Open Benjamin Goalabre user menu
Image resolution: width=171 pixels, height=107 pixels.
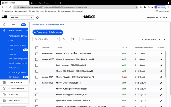click(x=157, y=17)
